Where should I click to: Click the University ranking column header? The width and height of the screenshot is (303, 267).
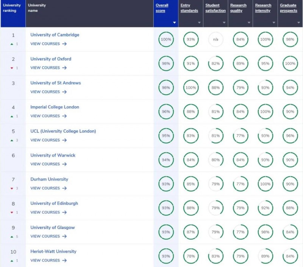coord(13,13)
